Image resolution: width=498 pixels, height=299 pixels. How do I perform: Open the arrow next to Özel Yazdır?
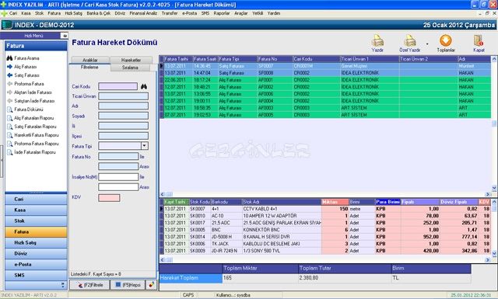coord(427,43)
